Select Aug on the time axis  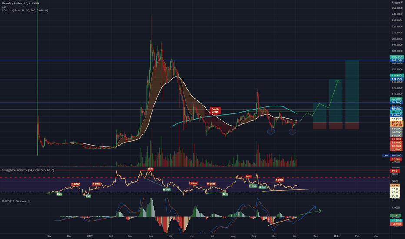click(x=233, y=236)
